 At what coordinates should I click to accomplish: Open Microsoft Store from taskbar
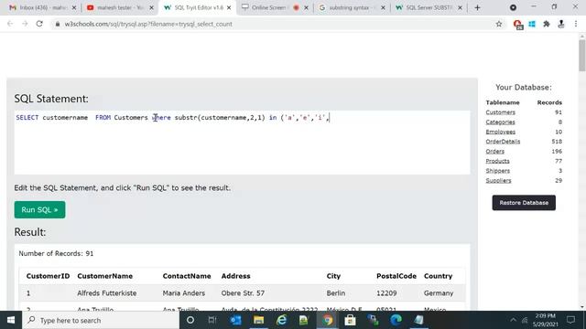[350, 320]
